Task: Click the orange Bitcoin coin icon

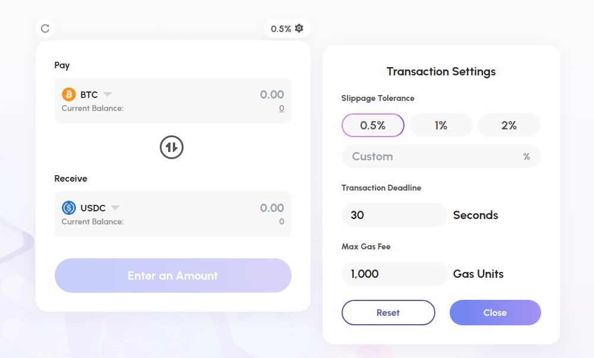Action: pos(68,94)
